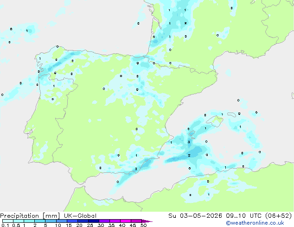Select the 5–10 mm legend swatch

(x=51, y=221)
